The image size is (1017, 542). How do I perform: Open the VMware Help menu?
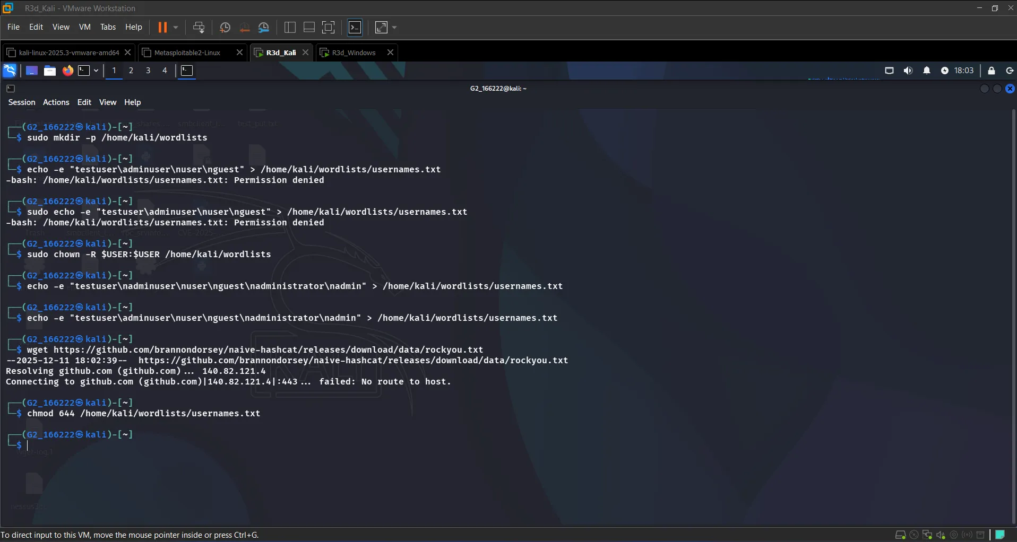click(134, 27)
